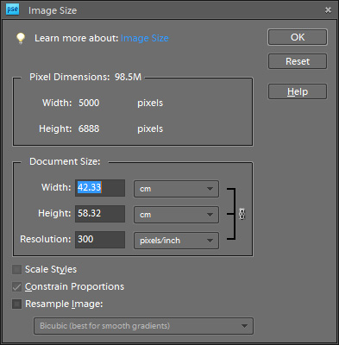The image size is (339, 345).
Task: Click the chain link constrain icon
Action: [242, 214]
